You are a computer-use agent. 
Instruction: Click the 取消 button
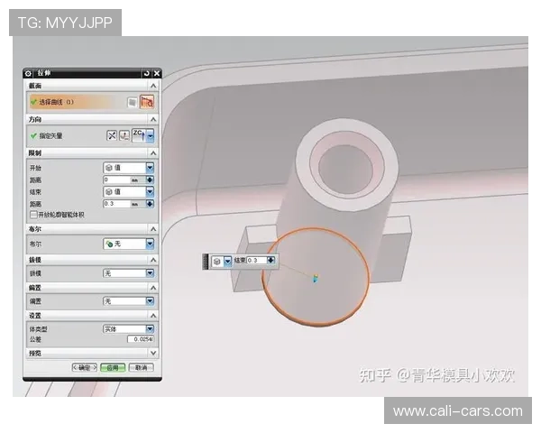tap(140, 368)
